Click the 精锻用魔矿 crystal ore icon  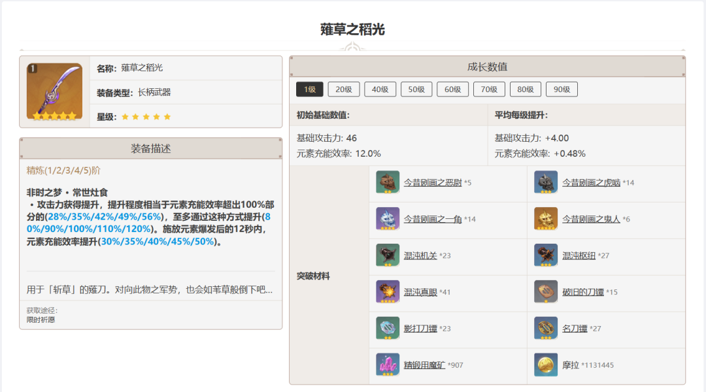[388, 365]
